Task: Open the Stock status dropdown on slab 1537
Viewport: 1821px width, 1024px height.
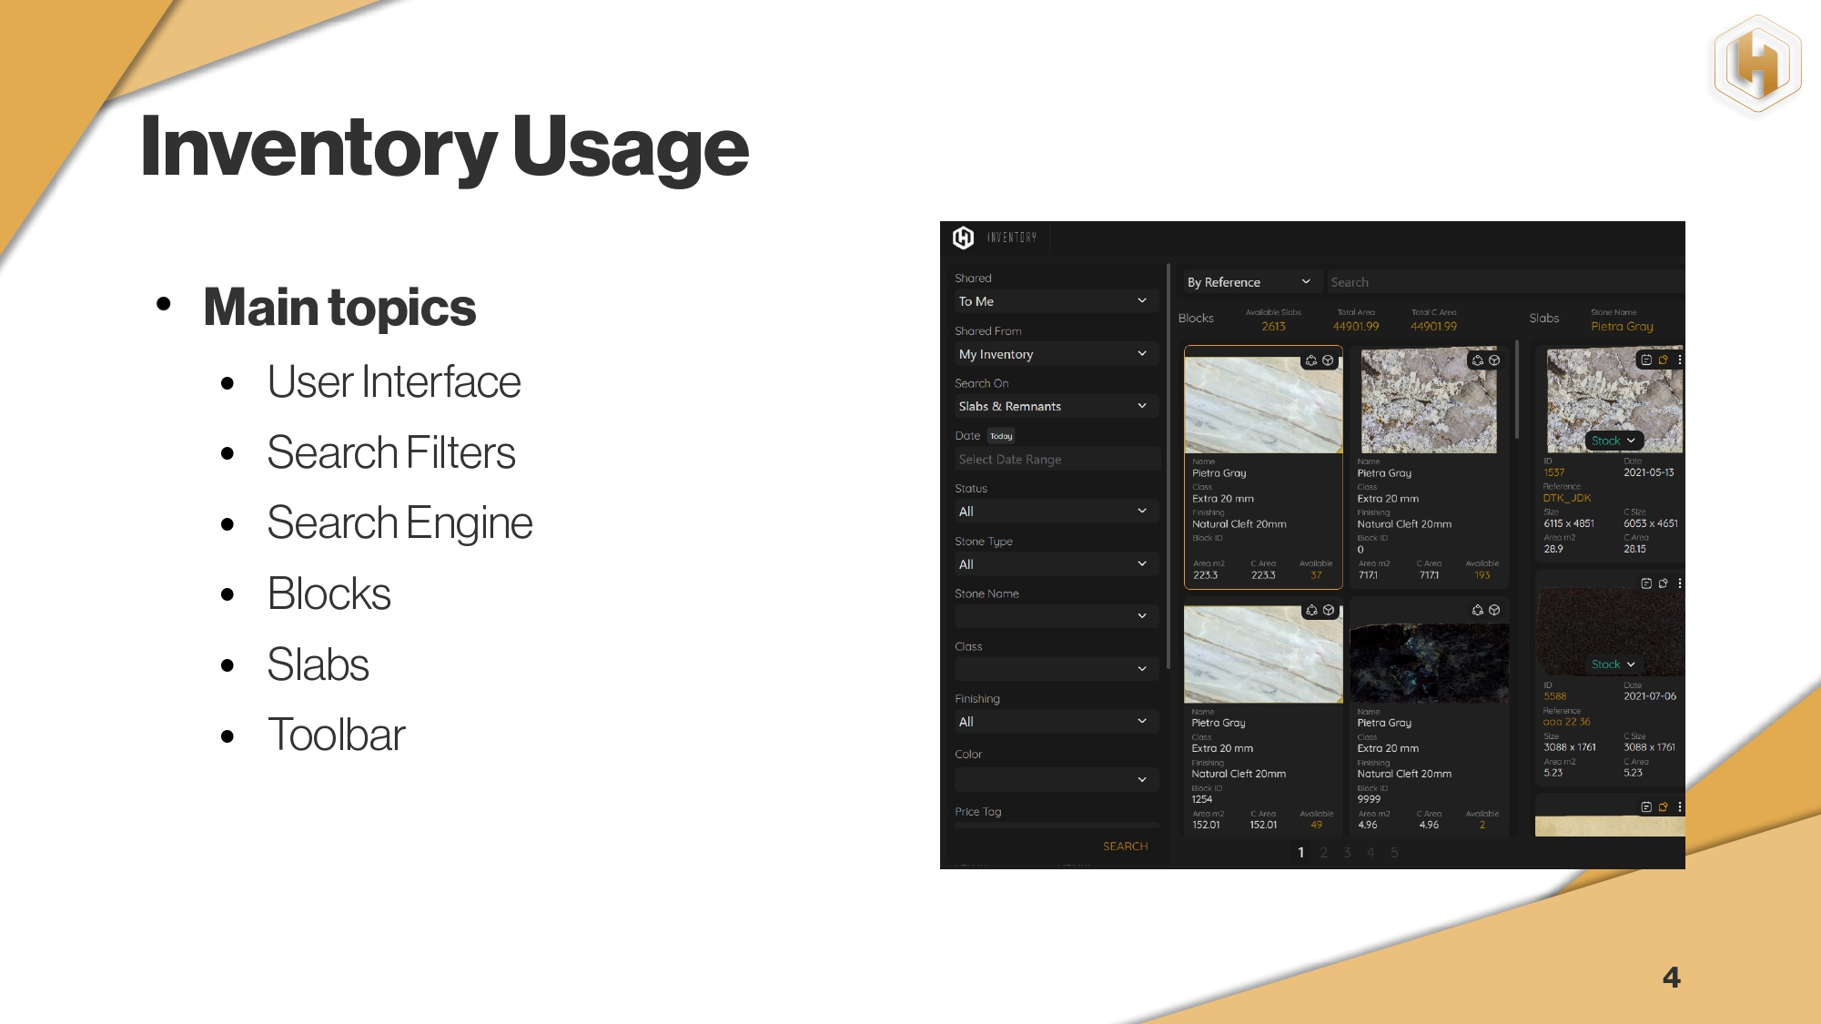Action: pyautogui.click(x=1613, y=441)
